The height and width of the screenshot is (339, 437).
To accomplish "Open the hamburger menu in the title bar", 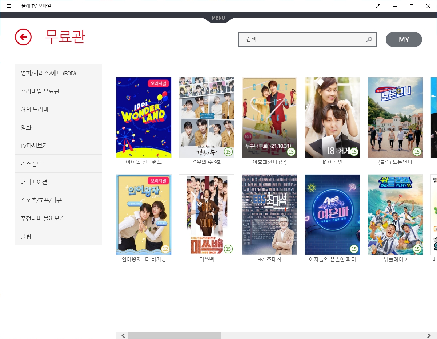I will (9, 6).
